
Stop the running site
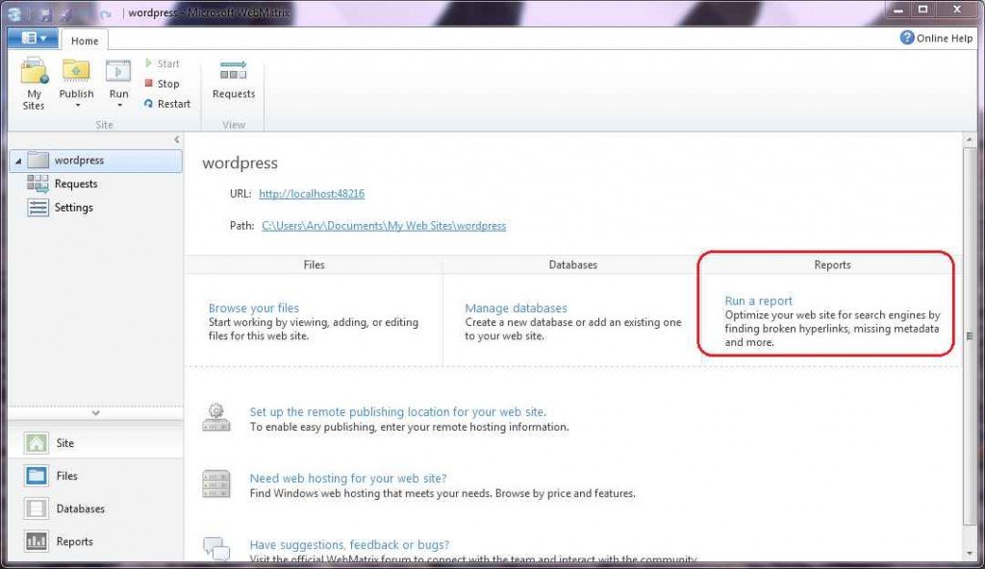click(x=162, y=84)
